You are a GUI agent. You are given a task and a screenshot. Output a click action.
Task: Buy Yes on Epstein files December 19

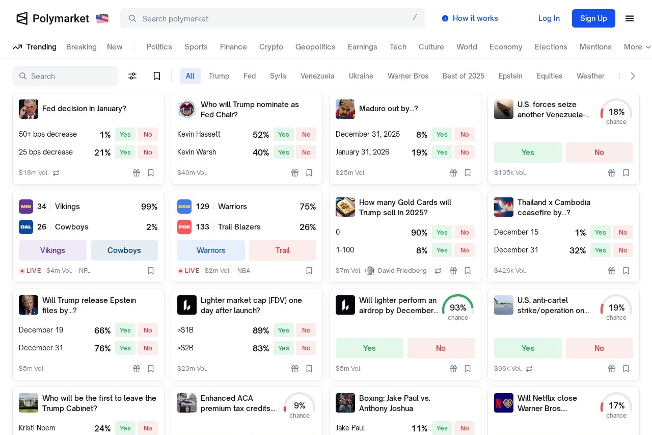[x=125, y=330]
